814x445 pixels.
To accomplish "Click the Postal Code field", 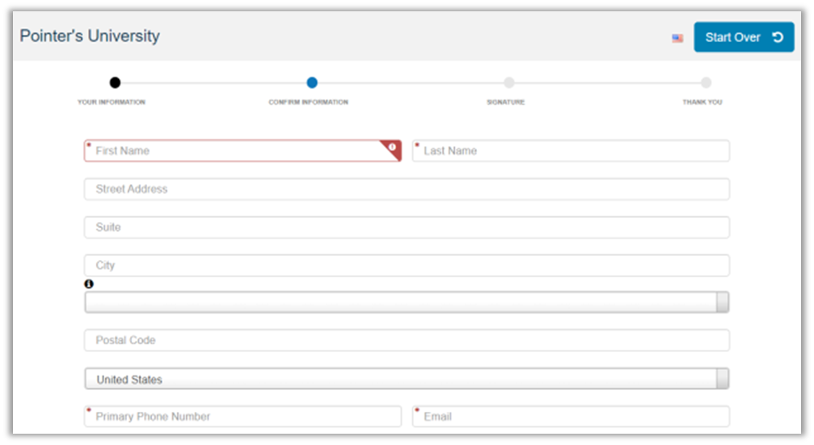I will tap(407, 340).
